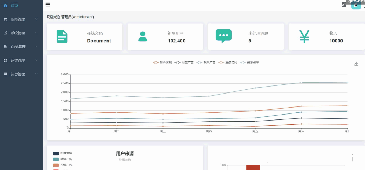Download the line chart as image
Viewport: 365px width, 172px height.
coord(357,64)
